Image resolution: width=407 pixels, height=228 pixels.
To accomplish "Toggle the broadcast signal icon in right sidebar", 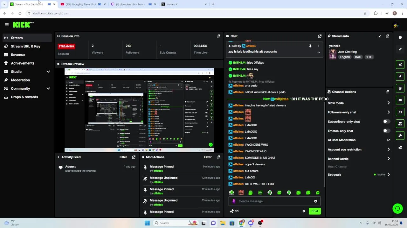I will click(x=400, y=112).
